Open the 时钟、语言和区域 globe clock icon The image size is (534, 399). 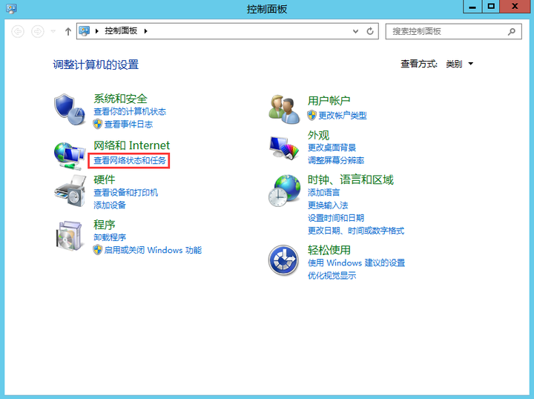click(x=284, y=191)
